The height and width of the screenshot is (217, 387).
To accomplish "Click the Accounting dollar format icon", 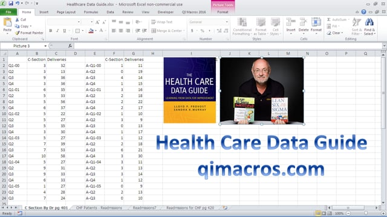I will 192,31.
